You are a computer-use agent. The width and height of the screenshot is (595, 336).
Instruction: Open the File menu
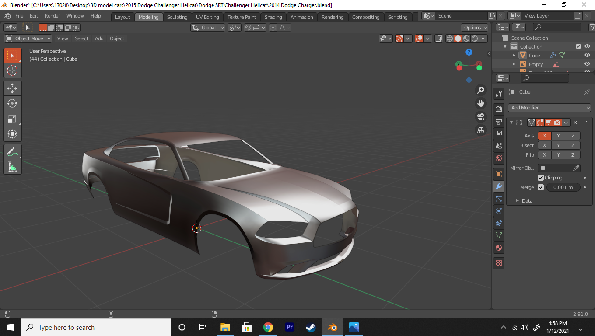[19, 16]
